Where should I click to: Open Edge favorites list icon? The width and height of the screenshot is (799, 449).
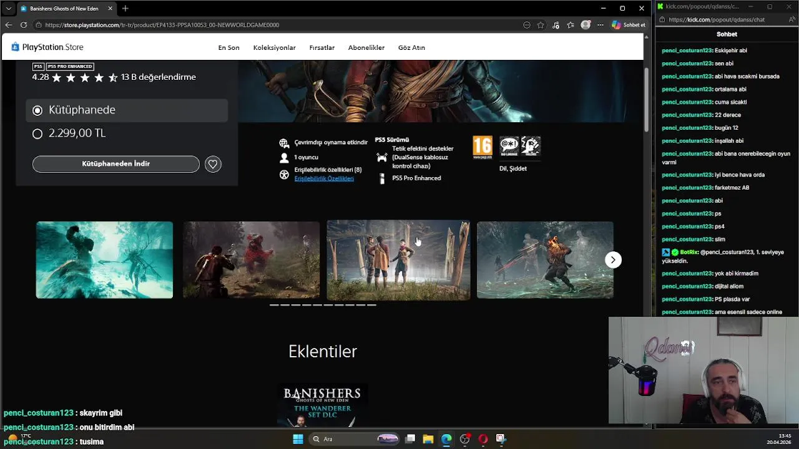pyautogui.click(x=571, y=25)
